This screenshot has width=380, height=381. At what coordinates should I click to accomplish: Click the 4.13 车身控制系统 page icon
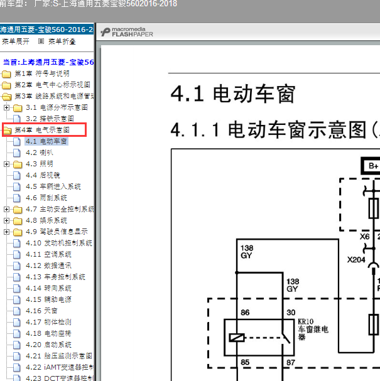[x=17, y=277]
